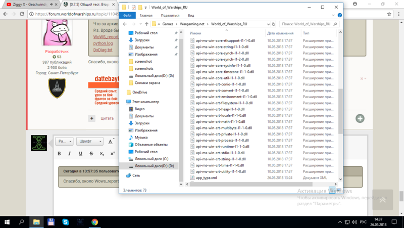Open Видео under Этот компьютер

tap(139, 109)
